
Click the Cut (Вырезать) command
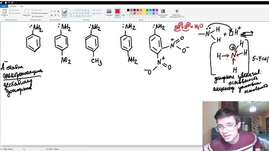point(14,10)
